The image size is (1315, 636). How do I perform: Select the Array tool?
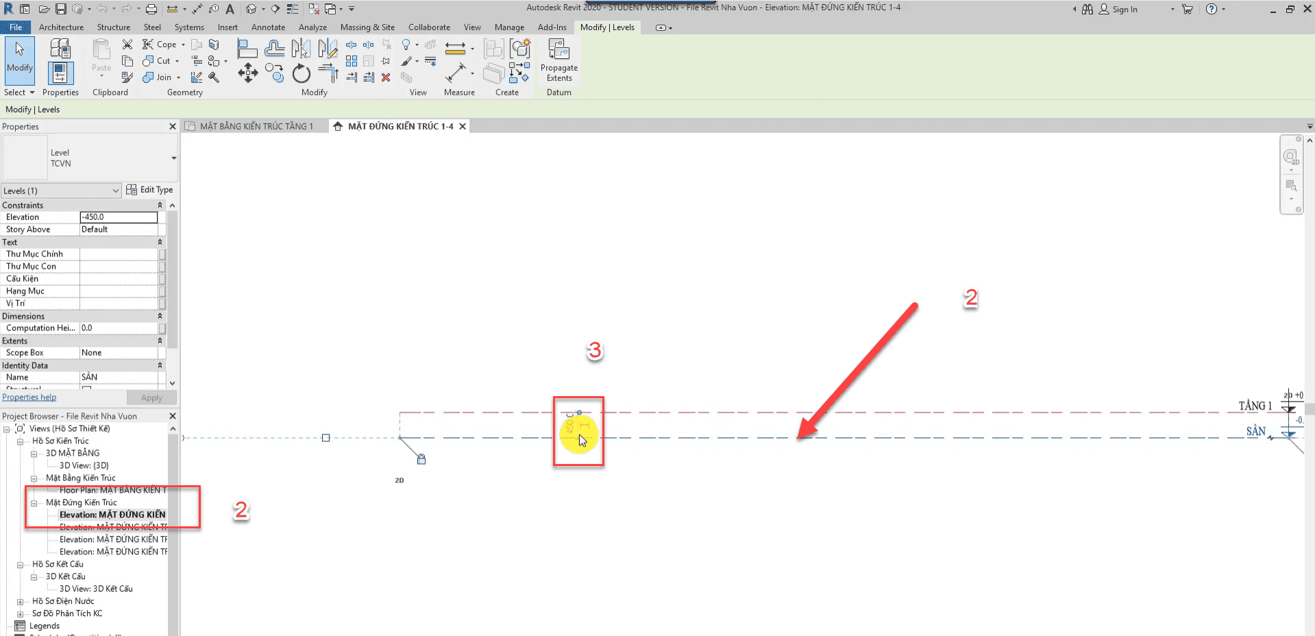352,61
